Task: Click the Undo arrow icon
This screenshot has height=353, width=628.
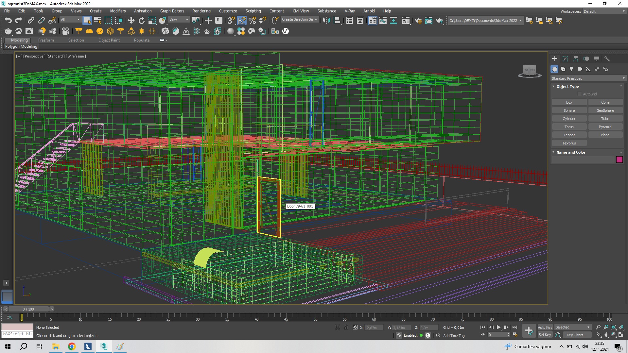Action: tap(8, 21)
